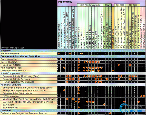This screenshot has height=115, width=146.
Task: Select 'Orchestration Designer for Business Analysis' row label
Action: click(24, 113)
